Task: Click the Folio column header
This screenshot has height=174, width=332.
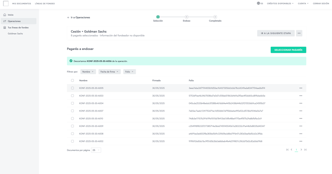Action: pyautogui.click(x=191, y=81)
